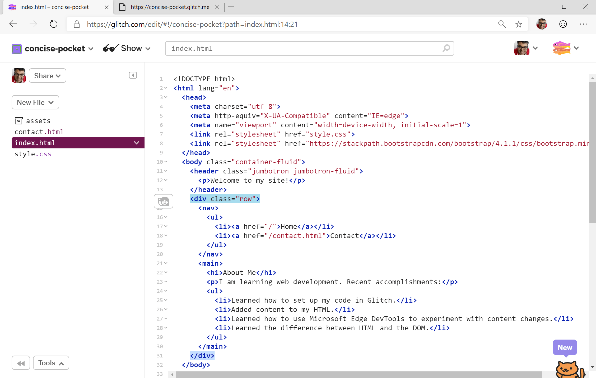Viewport: 596px width, 378px height.
Task: Select style.css in the file list
Action: point(33,154)
